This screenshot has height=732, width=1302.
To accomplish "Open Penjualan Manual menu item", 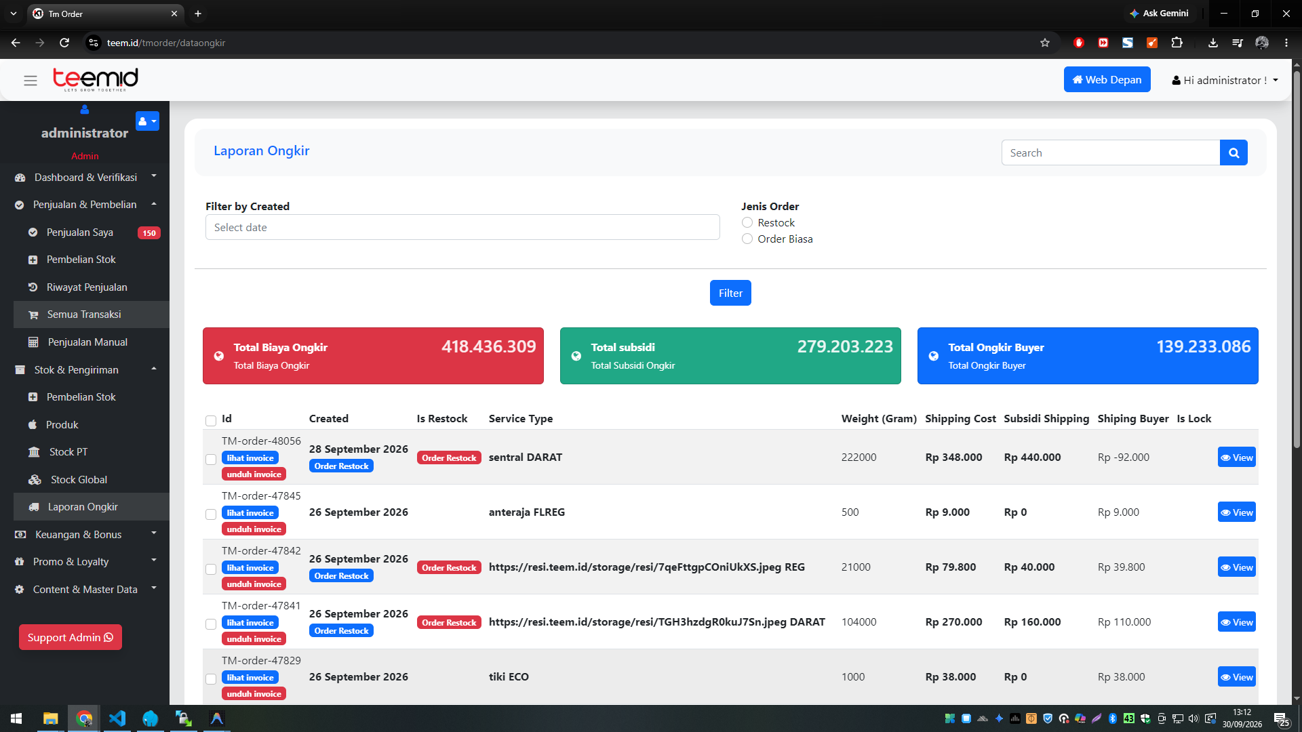I will point(92,342).
